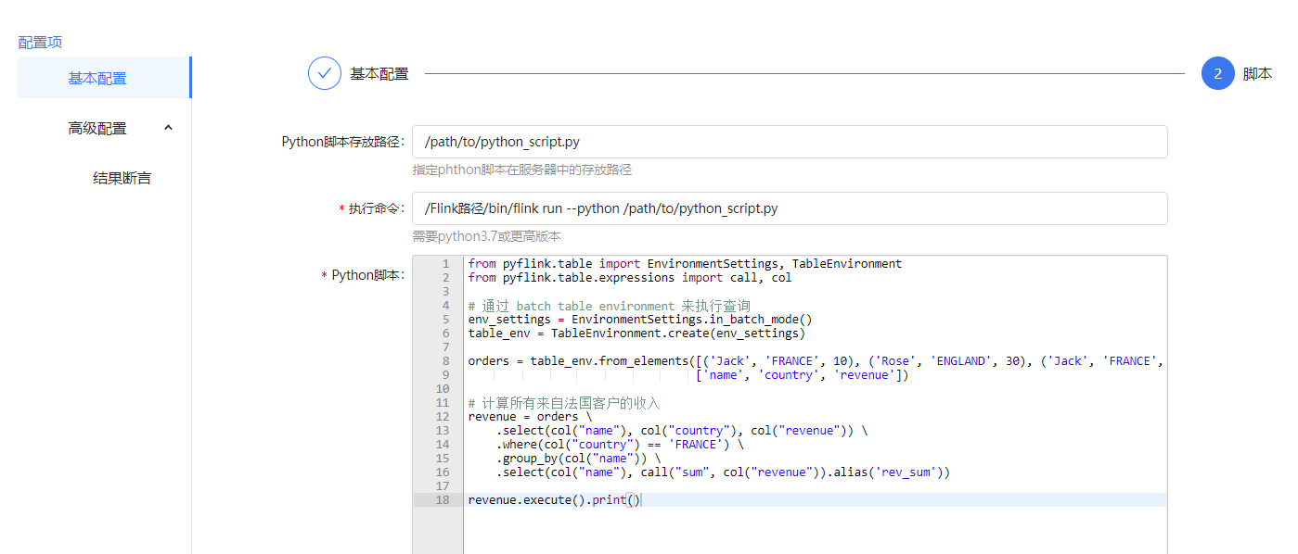Click the checkmark icon of the completed step
This screenshot has height=554, width=1298.
click(325, 73)
